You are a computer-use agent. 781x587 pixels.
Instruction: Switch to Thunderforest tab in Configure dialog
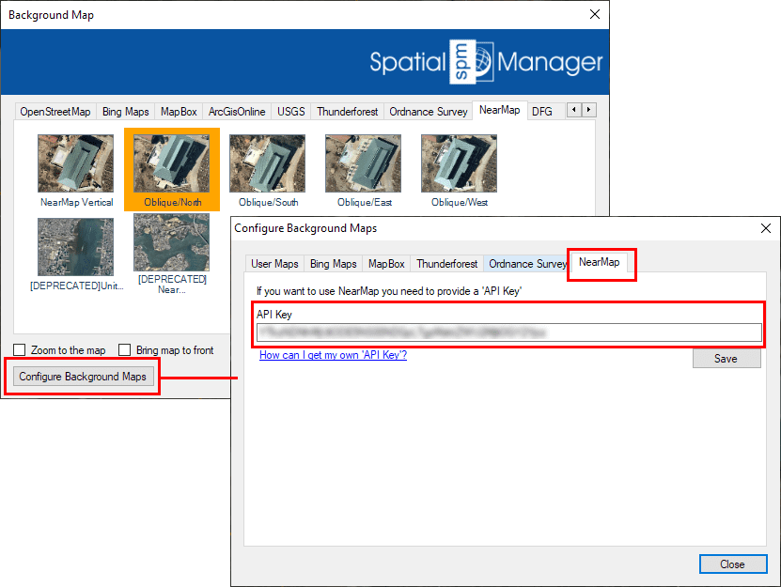[x=446, y=264]
